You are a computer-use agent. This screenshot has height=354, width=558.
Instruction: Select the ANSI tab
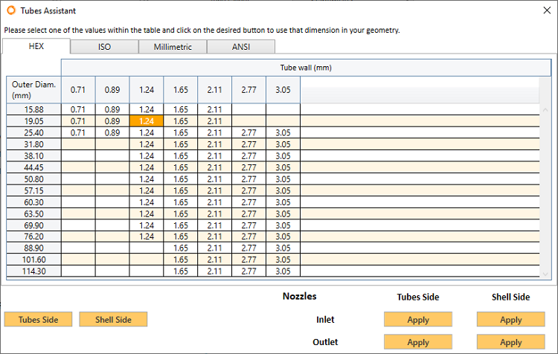click(x=240, y=46)
